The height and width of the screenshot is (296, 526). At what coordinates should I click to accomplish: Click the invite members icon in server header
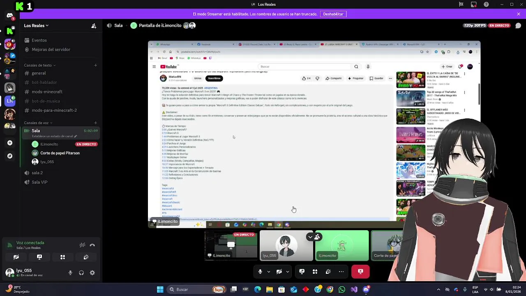pos(94,25)
